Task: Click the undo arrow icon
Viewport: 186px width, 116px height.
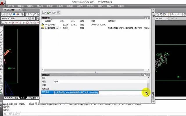Action: (x=173, y=14)
